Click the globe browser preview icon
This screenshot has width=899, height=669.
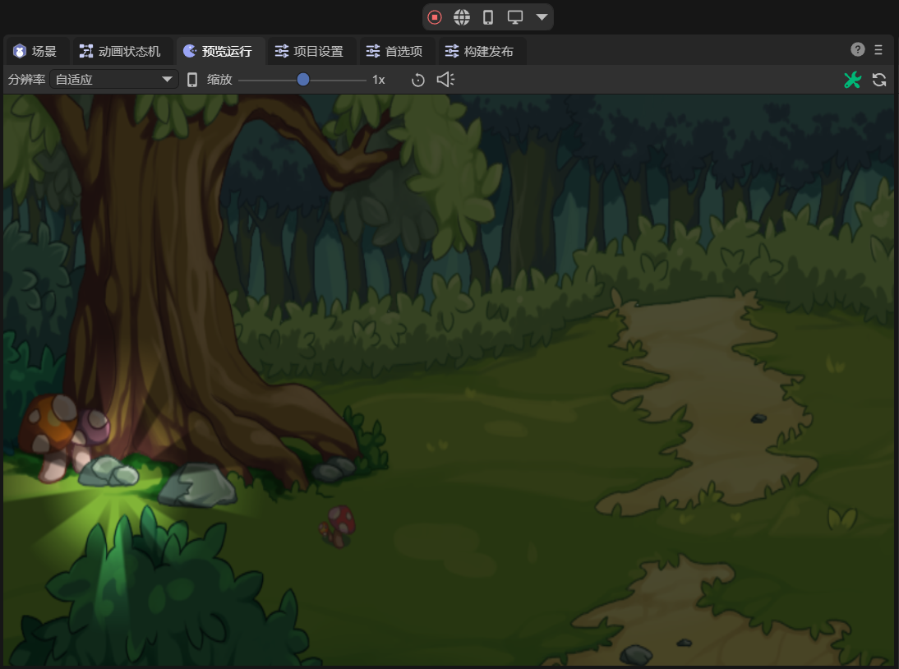[x=462, y=17]
